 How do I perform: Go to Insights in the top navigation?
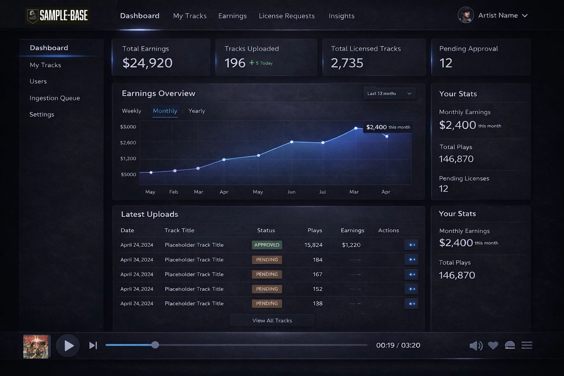click(341, 16)
